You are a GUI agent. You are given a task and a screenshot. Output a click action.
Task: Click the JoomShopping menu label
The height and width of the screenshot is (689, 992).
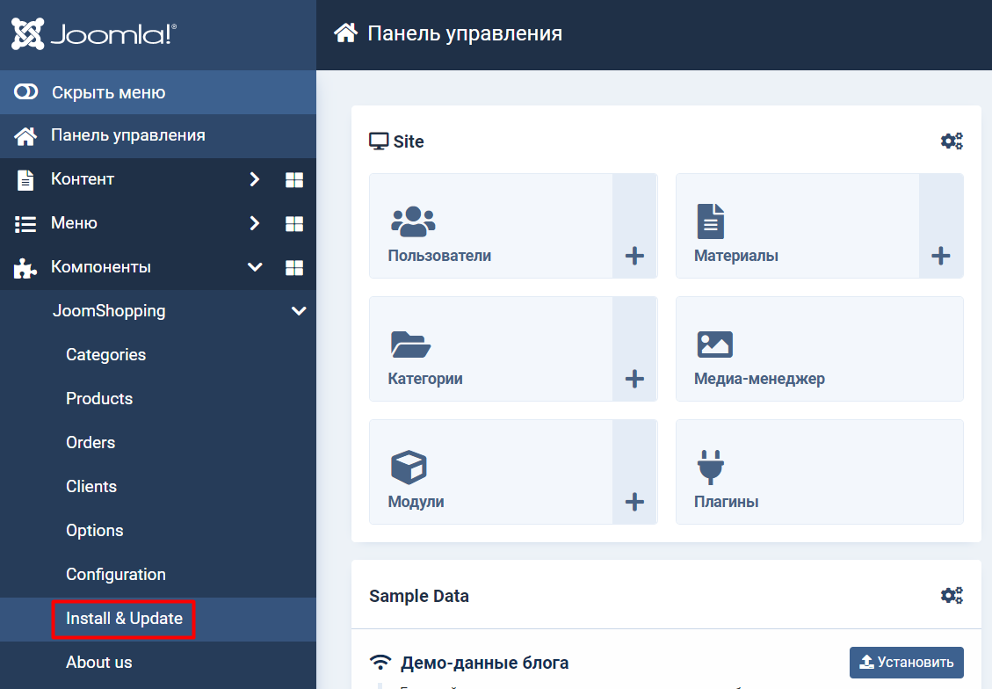click(109, 310)
